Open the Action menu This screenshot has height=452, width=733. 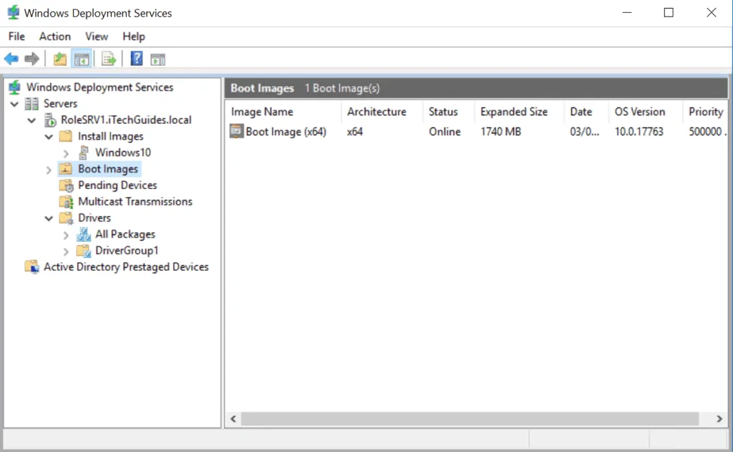pos(55,36)
